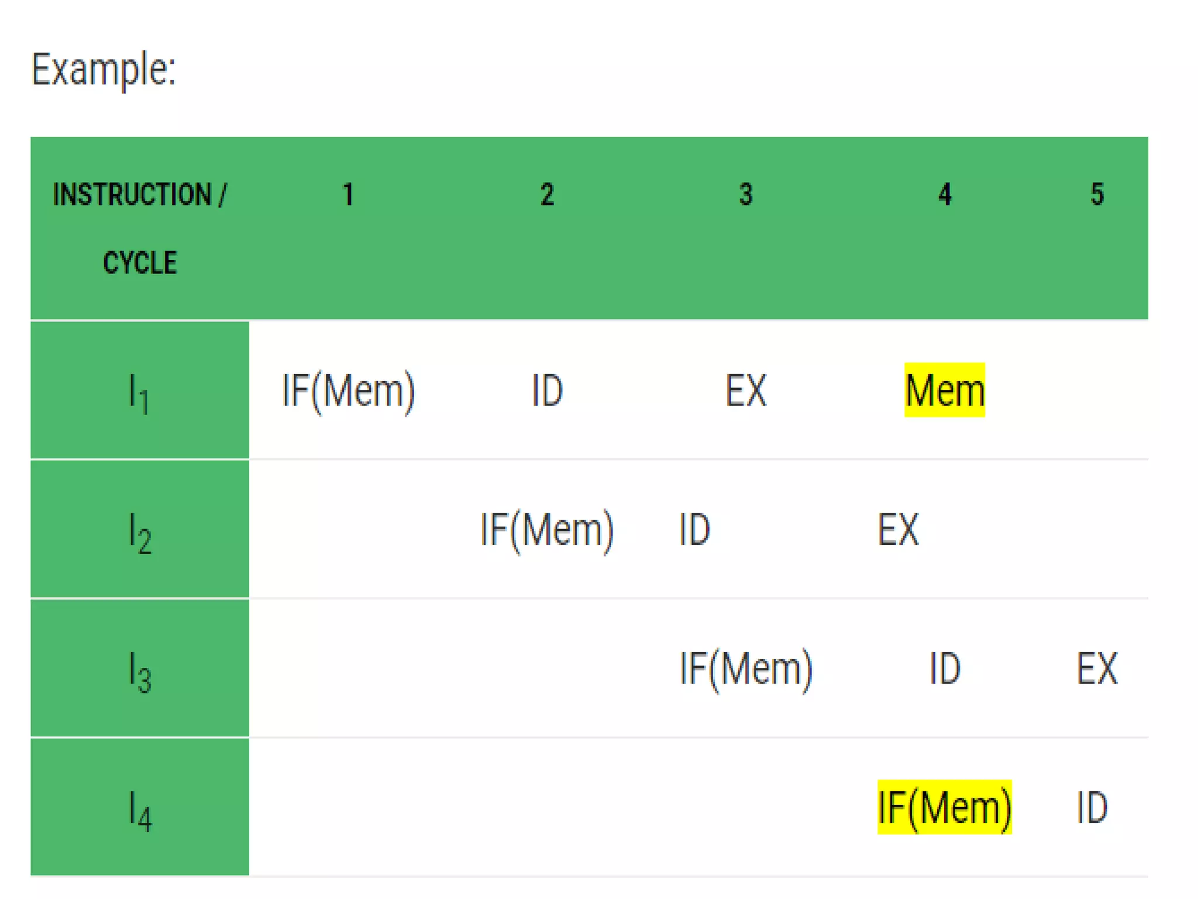Click IF(Mem) in the I2 row

coord(547,530)
